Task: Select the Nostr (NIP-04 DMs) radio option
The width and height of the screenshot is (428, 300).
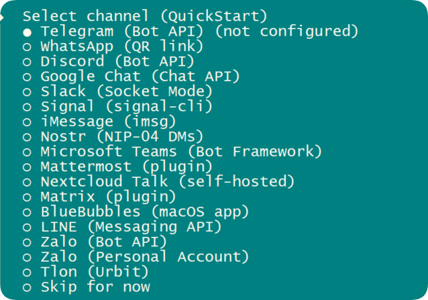Action: click(28, 137)
